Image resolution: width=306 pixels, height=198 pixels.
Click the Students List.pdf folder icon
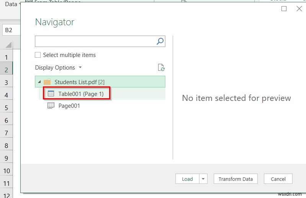click(47, 82)
